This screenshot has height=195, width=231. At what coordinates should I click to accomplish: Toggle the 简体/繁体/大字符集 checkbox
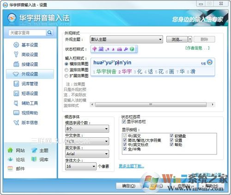point(125,140)
